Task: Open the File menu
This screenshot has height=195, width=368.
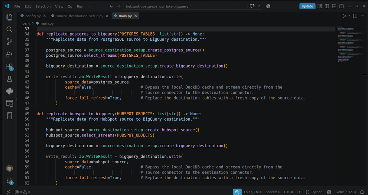Action: tap(17, 6)
